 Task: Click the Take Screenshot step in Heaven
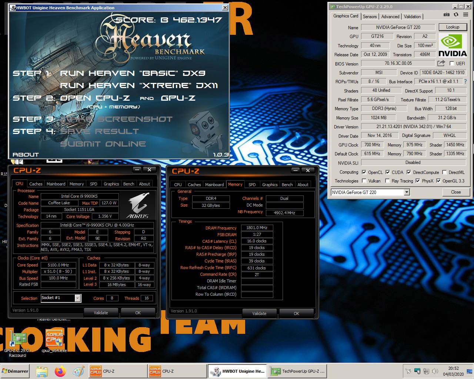click(x=116, y=119)
